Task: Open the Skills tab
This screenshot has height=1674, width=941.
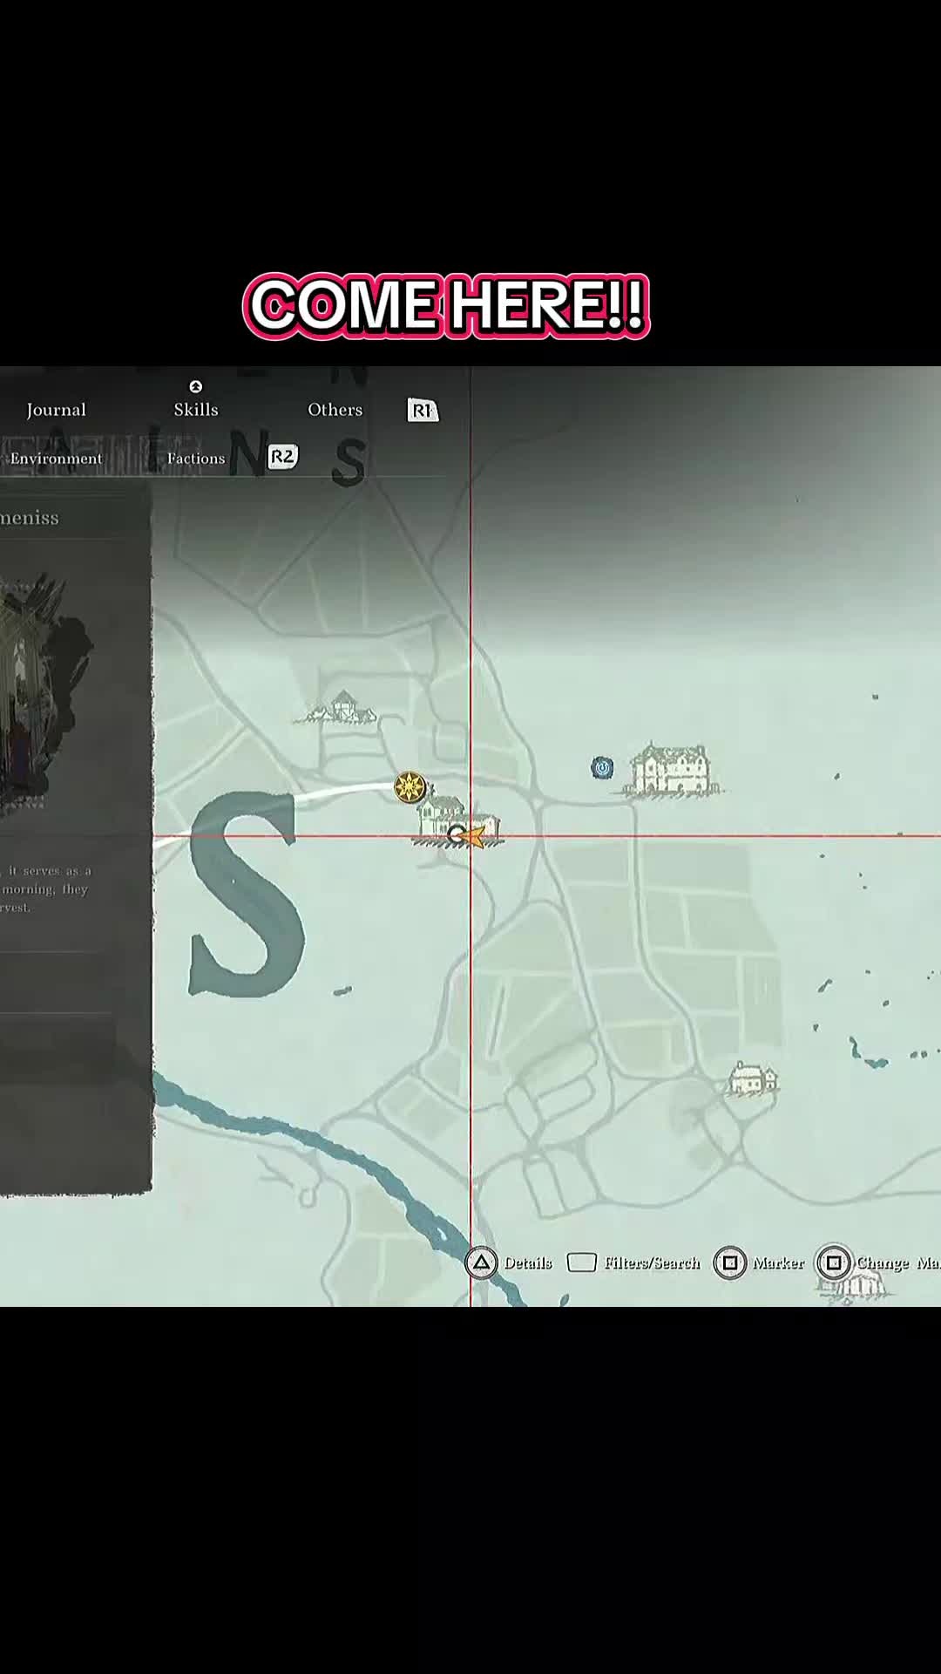Action: pyautogui.click(x=196, y=410)
